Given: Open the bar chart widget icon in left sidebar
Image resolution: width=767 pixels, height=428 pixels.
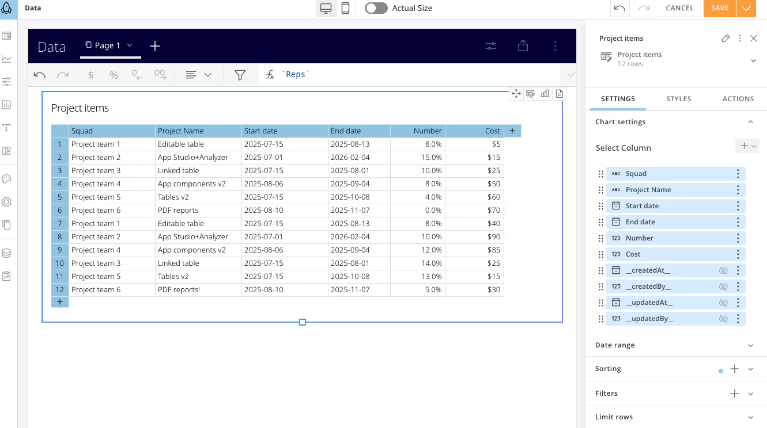Looking at the screenshot, I should [x=7, y=105].
